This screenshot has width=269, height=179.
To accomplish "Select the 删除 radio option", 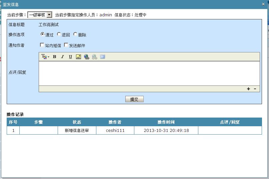I will pyautogui.click(x=75, y=34).
